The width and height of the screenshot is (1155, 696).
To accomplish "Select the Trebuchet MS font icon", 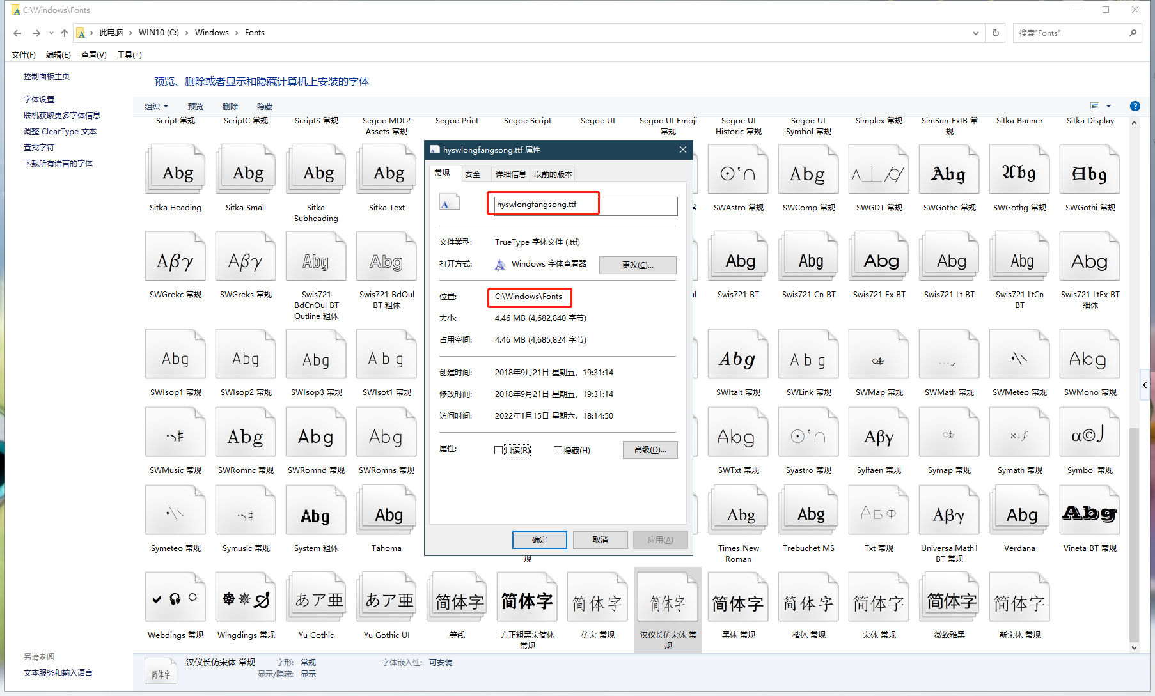I will [x=808, y=510].
